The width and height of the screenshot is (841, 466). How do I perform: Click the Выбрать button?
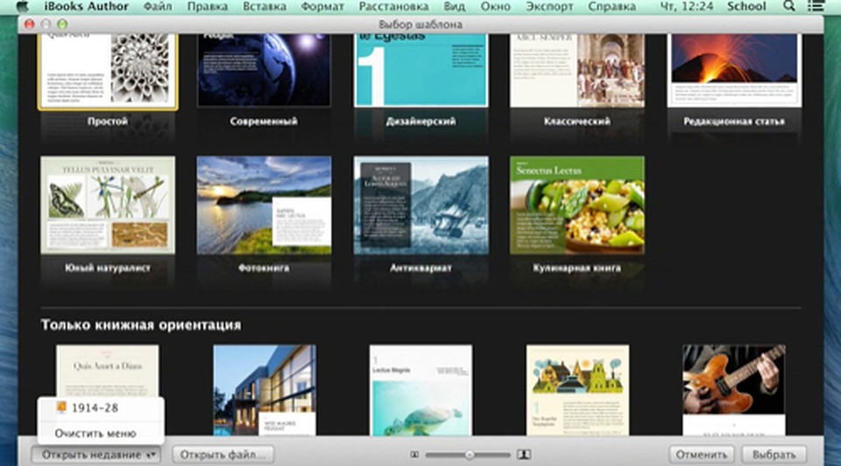(x=774, y=455)
